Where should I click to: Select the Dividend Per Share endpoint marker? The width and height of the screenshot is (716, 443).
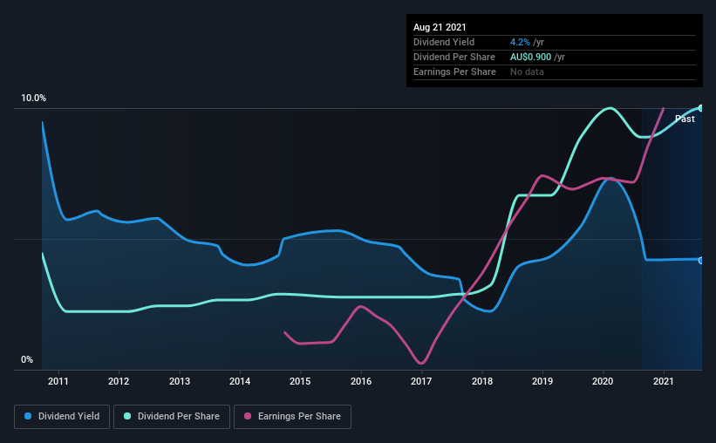pyautogui.click(x=701, y=108)
